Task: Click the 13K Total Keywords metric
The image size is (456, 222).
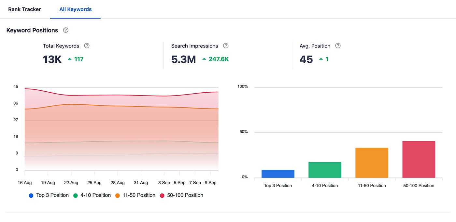Action: coord(52,59)
